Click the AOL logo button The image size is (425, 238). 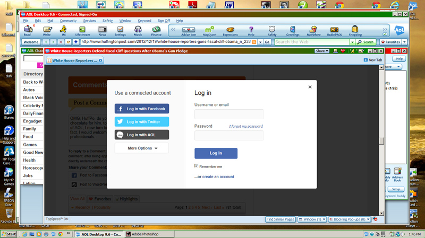click(399, 30)
